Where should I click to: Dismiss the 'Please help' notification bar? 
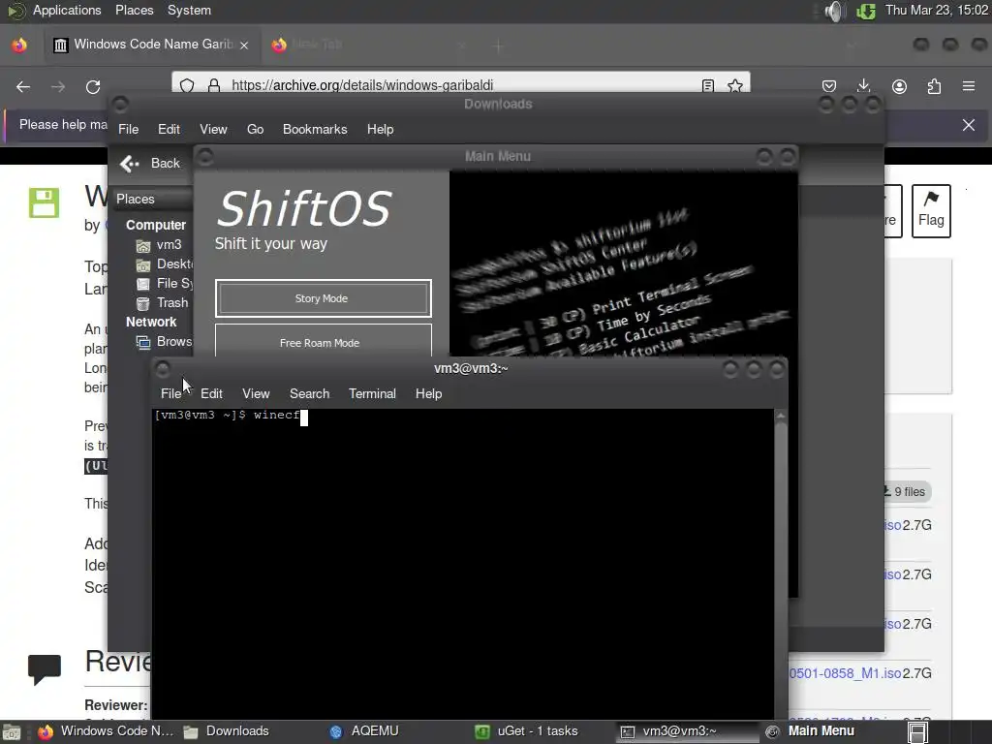pos(969,125)
